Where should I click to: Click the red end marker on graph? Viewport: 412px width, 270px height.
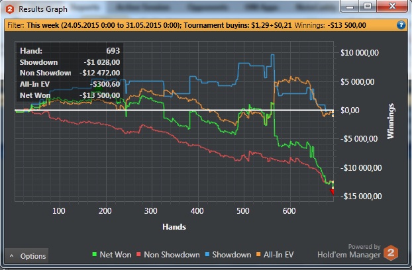click(x=332, y=192)
